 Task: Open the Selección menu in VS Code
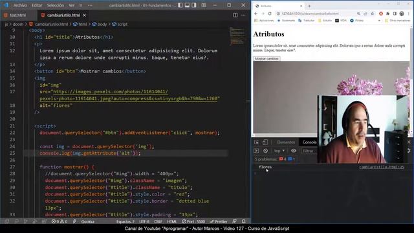point(56,5)
